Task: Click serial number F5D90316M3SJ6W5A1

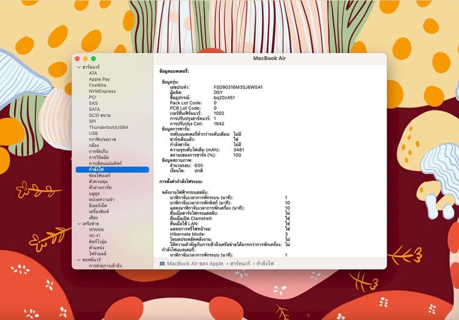Action: (238, 87)
